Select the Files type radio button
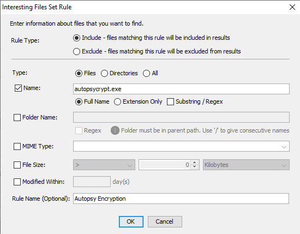Viewport: 300px width, 234px height. [x=79, y=73]
